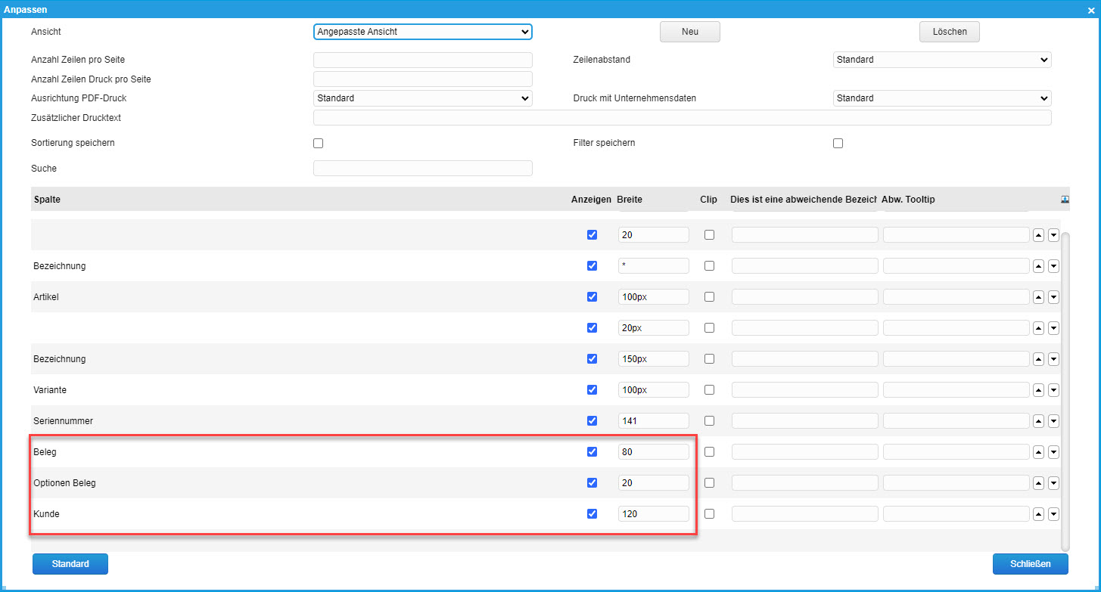The image size is (1101, 592).
Task: Move the Kunde row up
Action: pos(1039,514)
